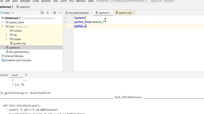Open the Navigate menu

[25, 1]
